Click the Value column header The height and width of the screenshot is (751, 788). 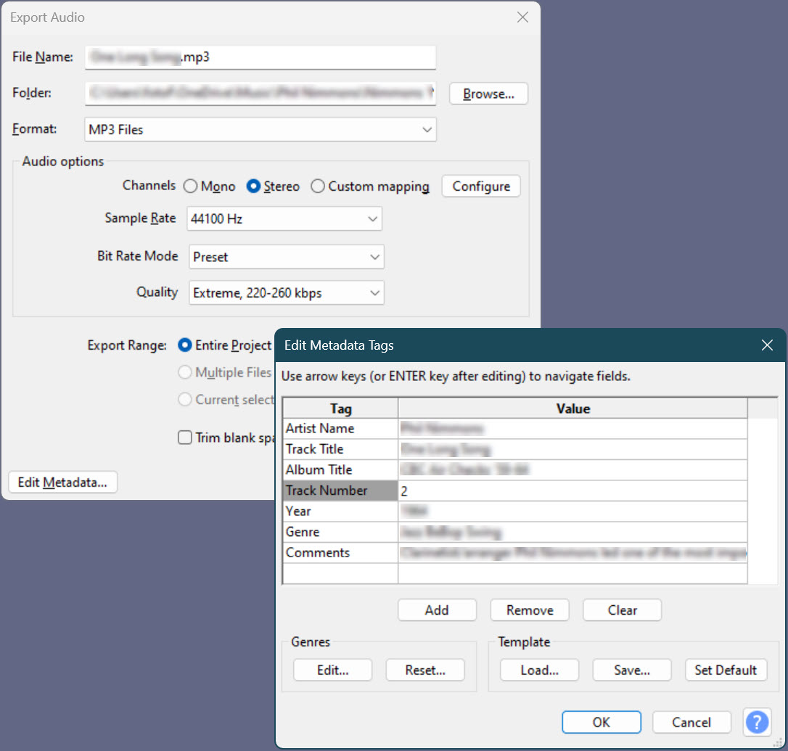(x=572, y=409)
